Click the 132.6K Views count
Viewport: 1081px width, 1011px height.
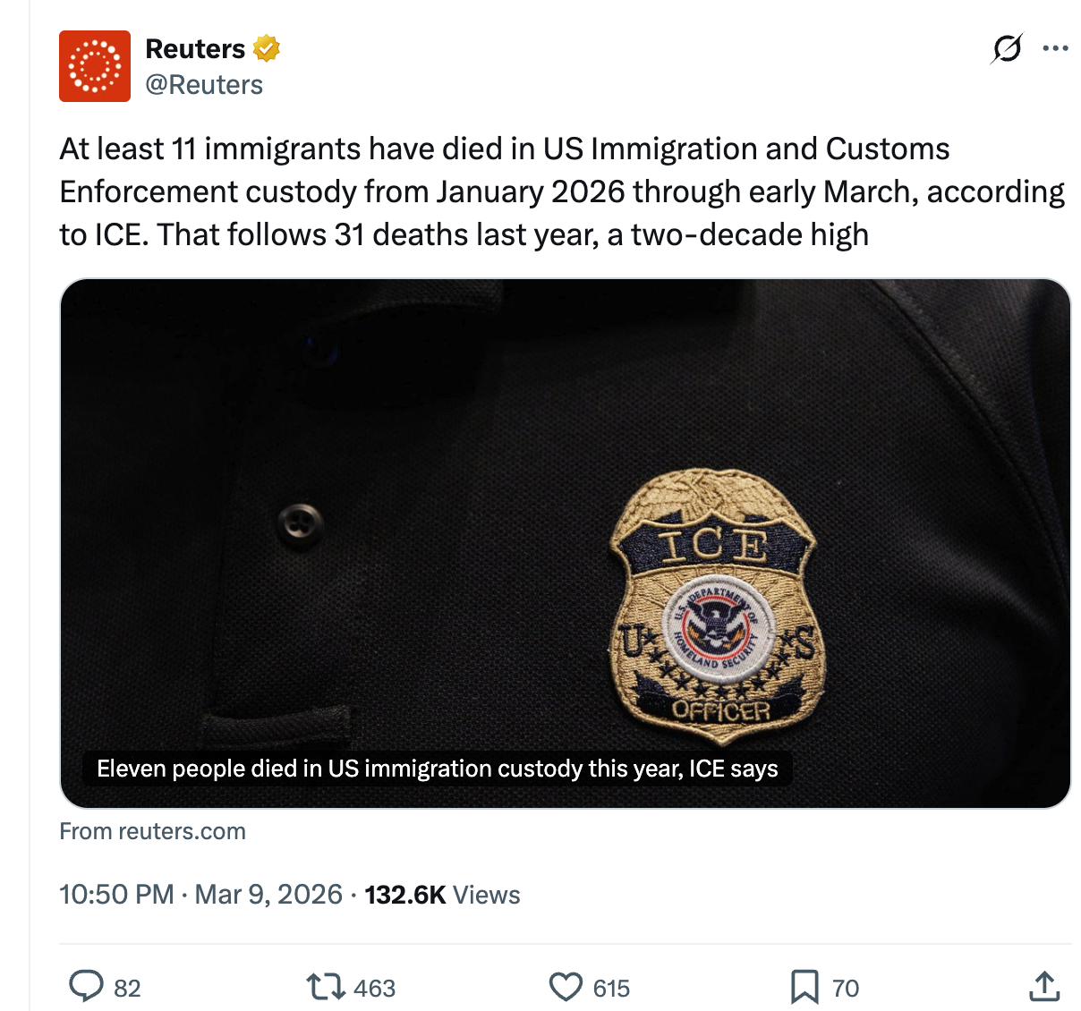[x=442, y=895]
